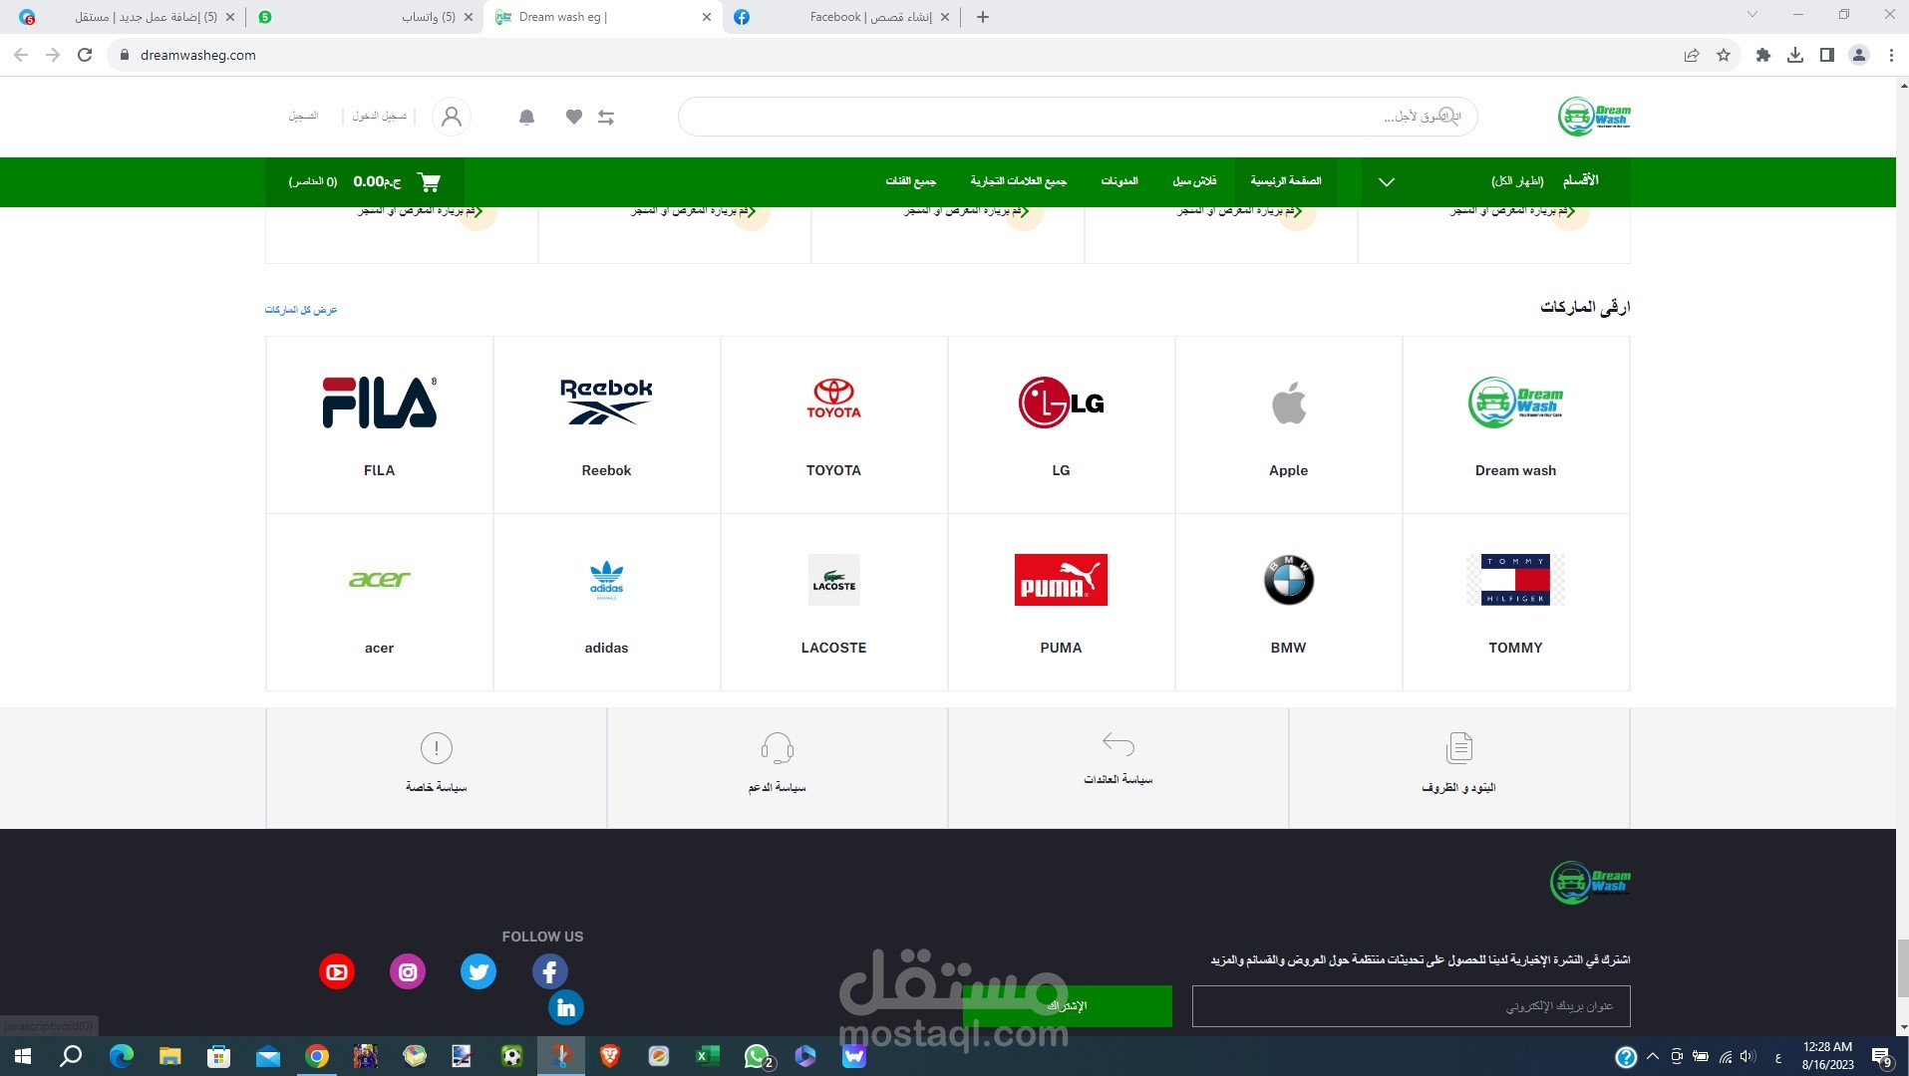Image resolution: width=1909 pixels, height=1076 pixels.
Task: Open File Explorer from the taskbar
Action: [x=169, y=1056]
